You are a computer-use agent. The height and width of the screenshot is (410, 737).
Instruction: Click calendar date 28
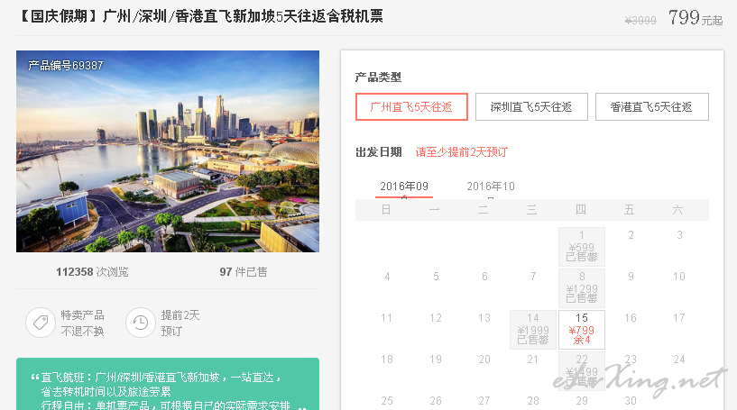533,401
